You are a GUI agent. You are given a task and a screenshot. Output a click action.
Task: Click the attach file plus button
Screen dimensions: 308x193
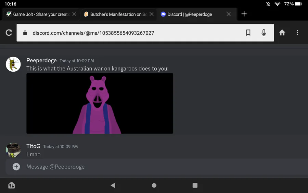coord(16,167)
